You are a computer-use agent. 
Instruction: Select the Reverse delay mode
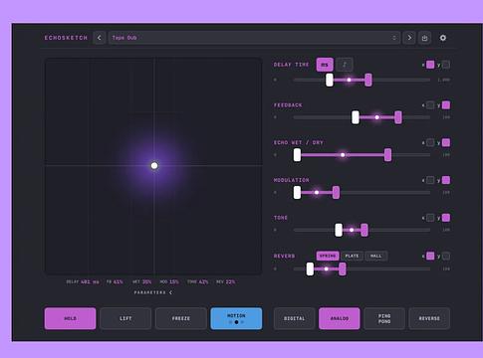coord(429,318)
